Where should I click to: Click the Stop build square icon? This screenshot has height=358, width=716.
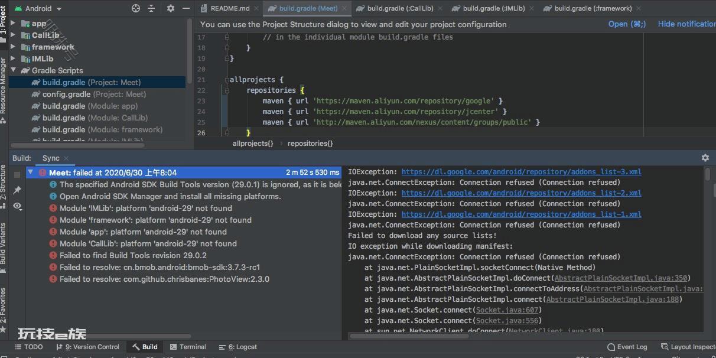pyautogui.click(x=17, y=175)
